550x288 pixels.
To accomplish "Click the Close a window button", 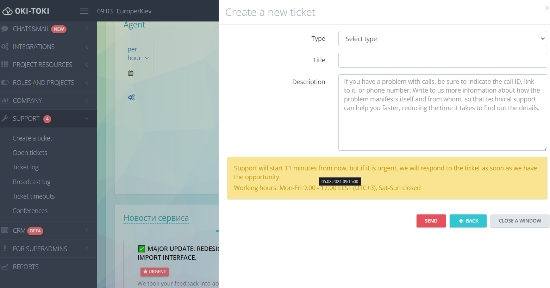I will point(519,221).
